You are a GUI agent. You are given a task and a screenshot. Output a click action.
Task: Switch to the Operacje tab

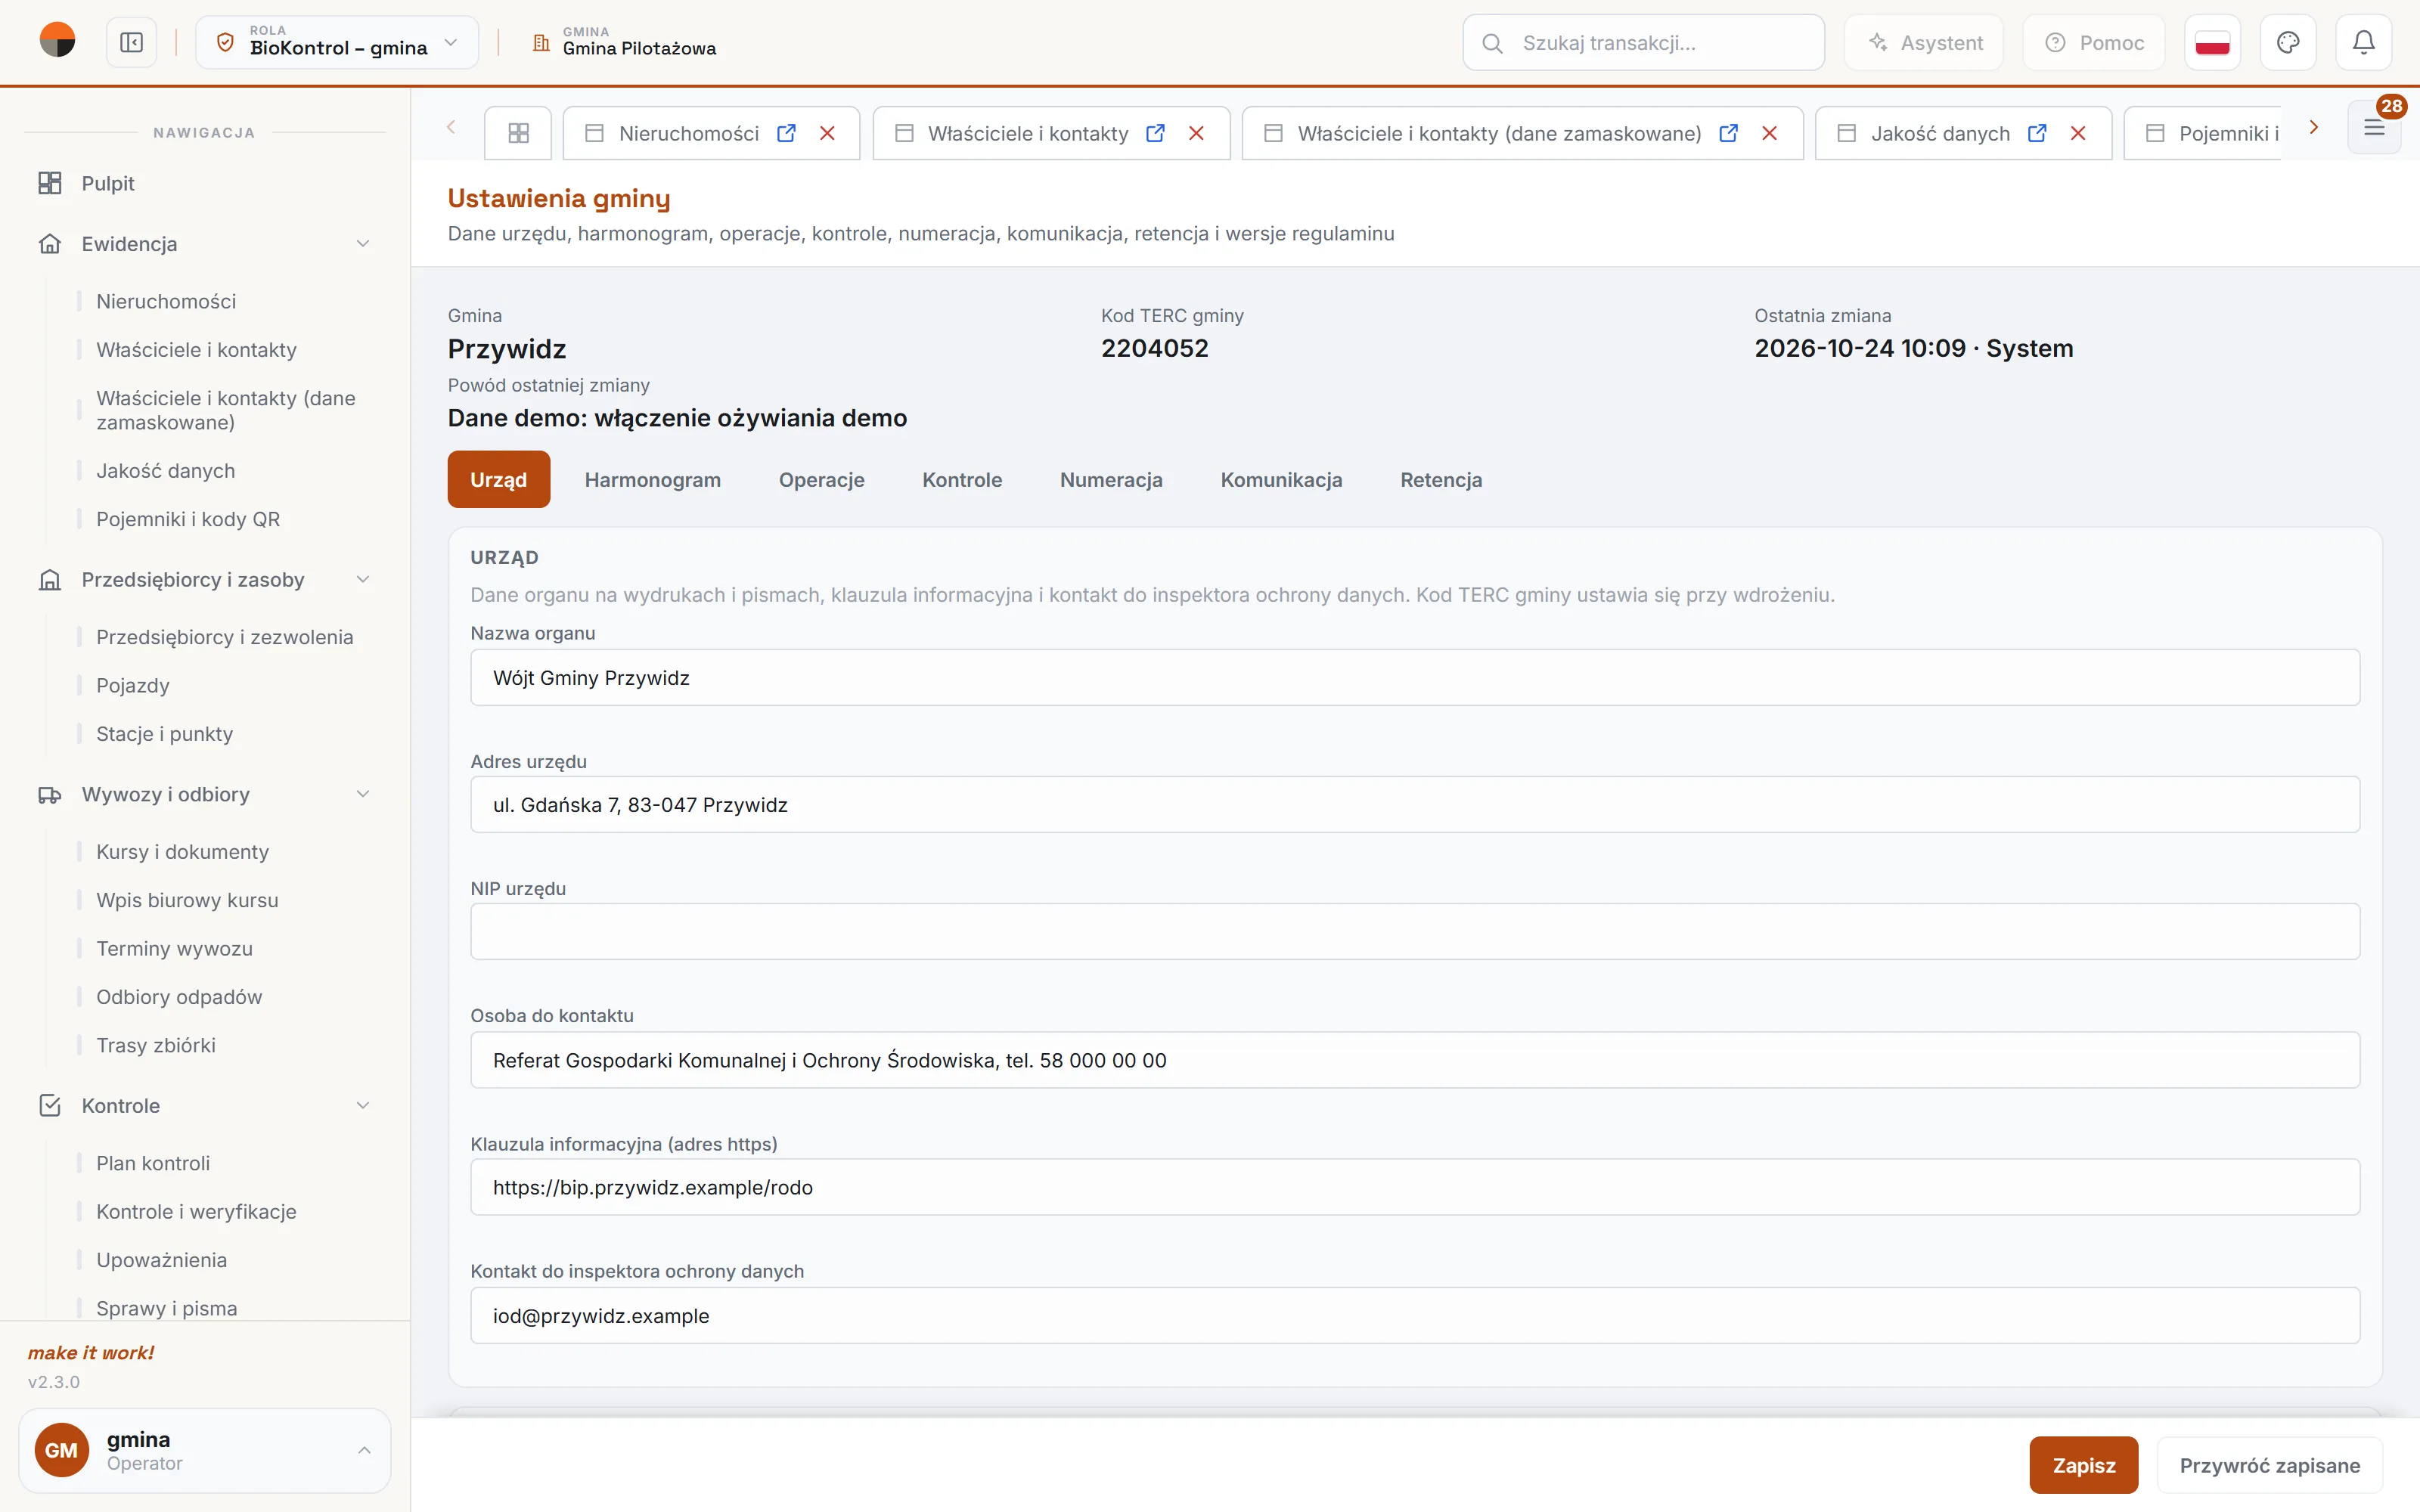tap(822, 480)
